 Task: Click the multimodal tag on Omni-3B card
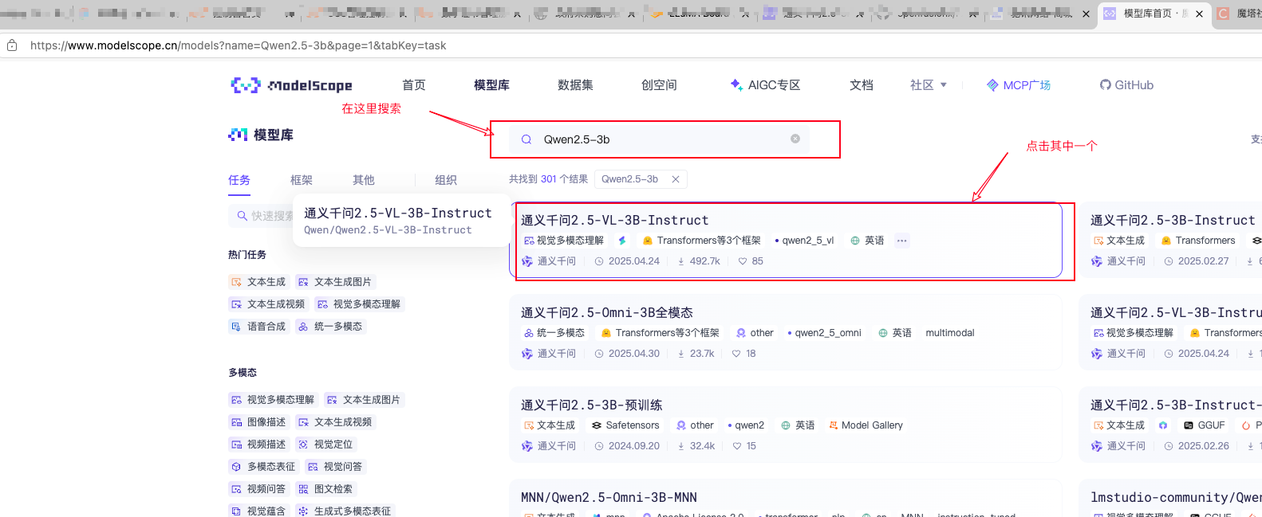950,333
